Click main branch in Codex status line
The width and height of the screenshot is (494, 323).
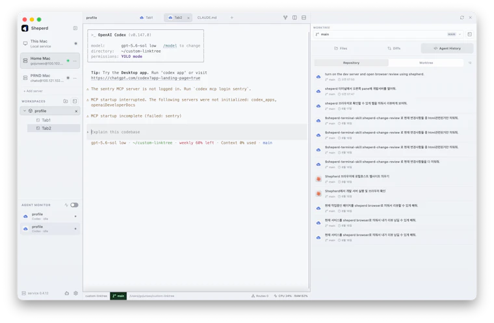[268, 143]
